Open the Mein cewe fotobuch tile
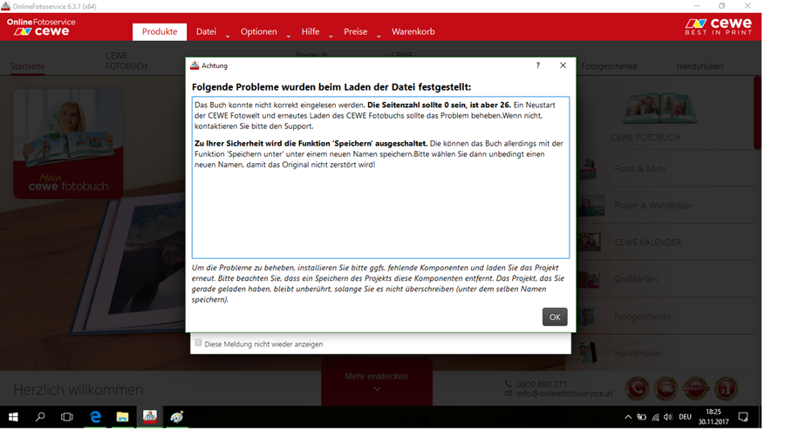This screenshot has height=437, width=785. click(68, 144)
